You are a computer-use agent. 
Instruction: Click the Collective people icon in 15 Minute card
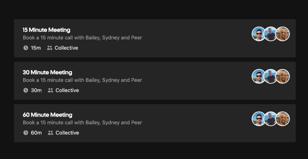click(50, 48)
